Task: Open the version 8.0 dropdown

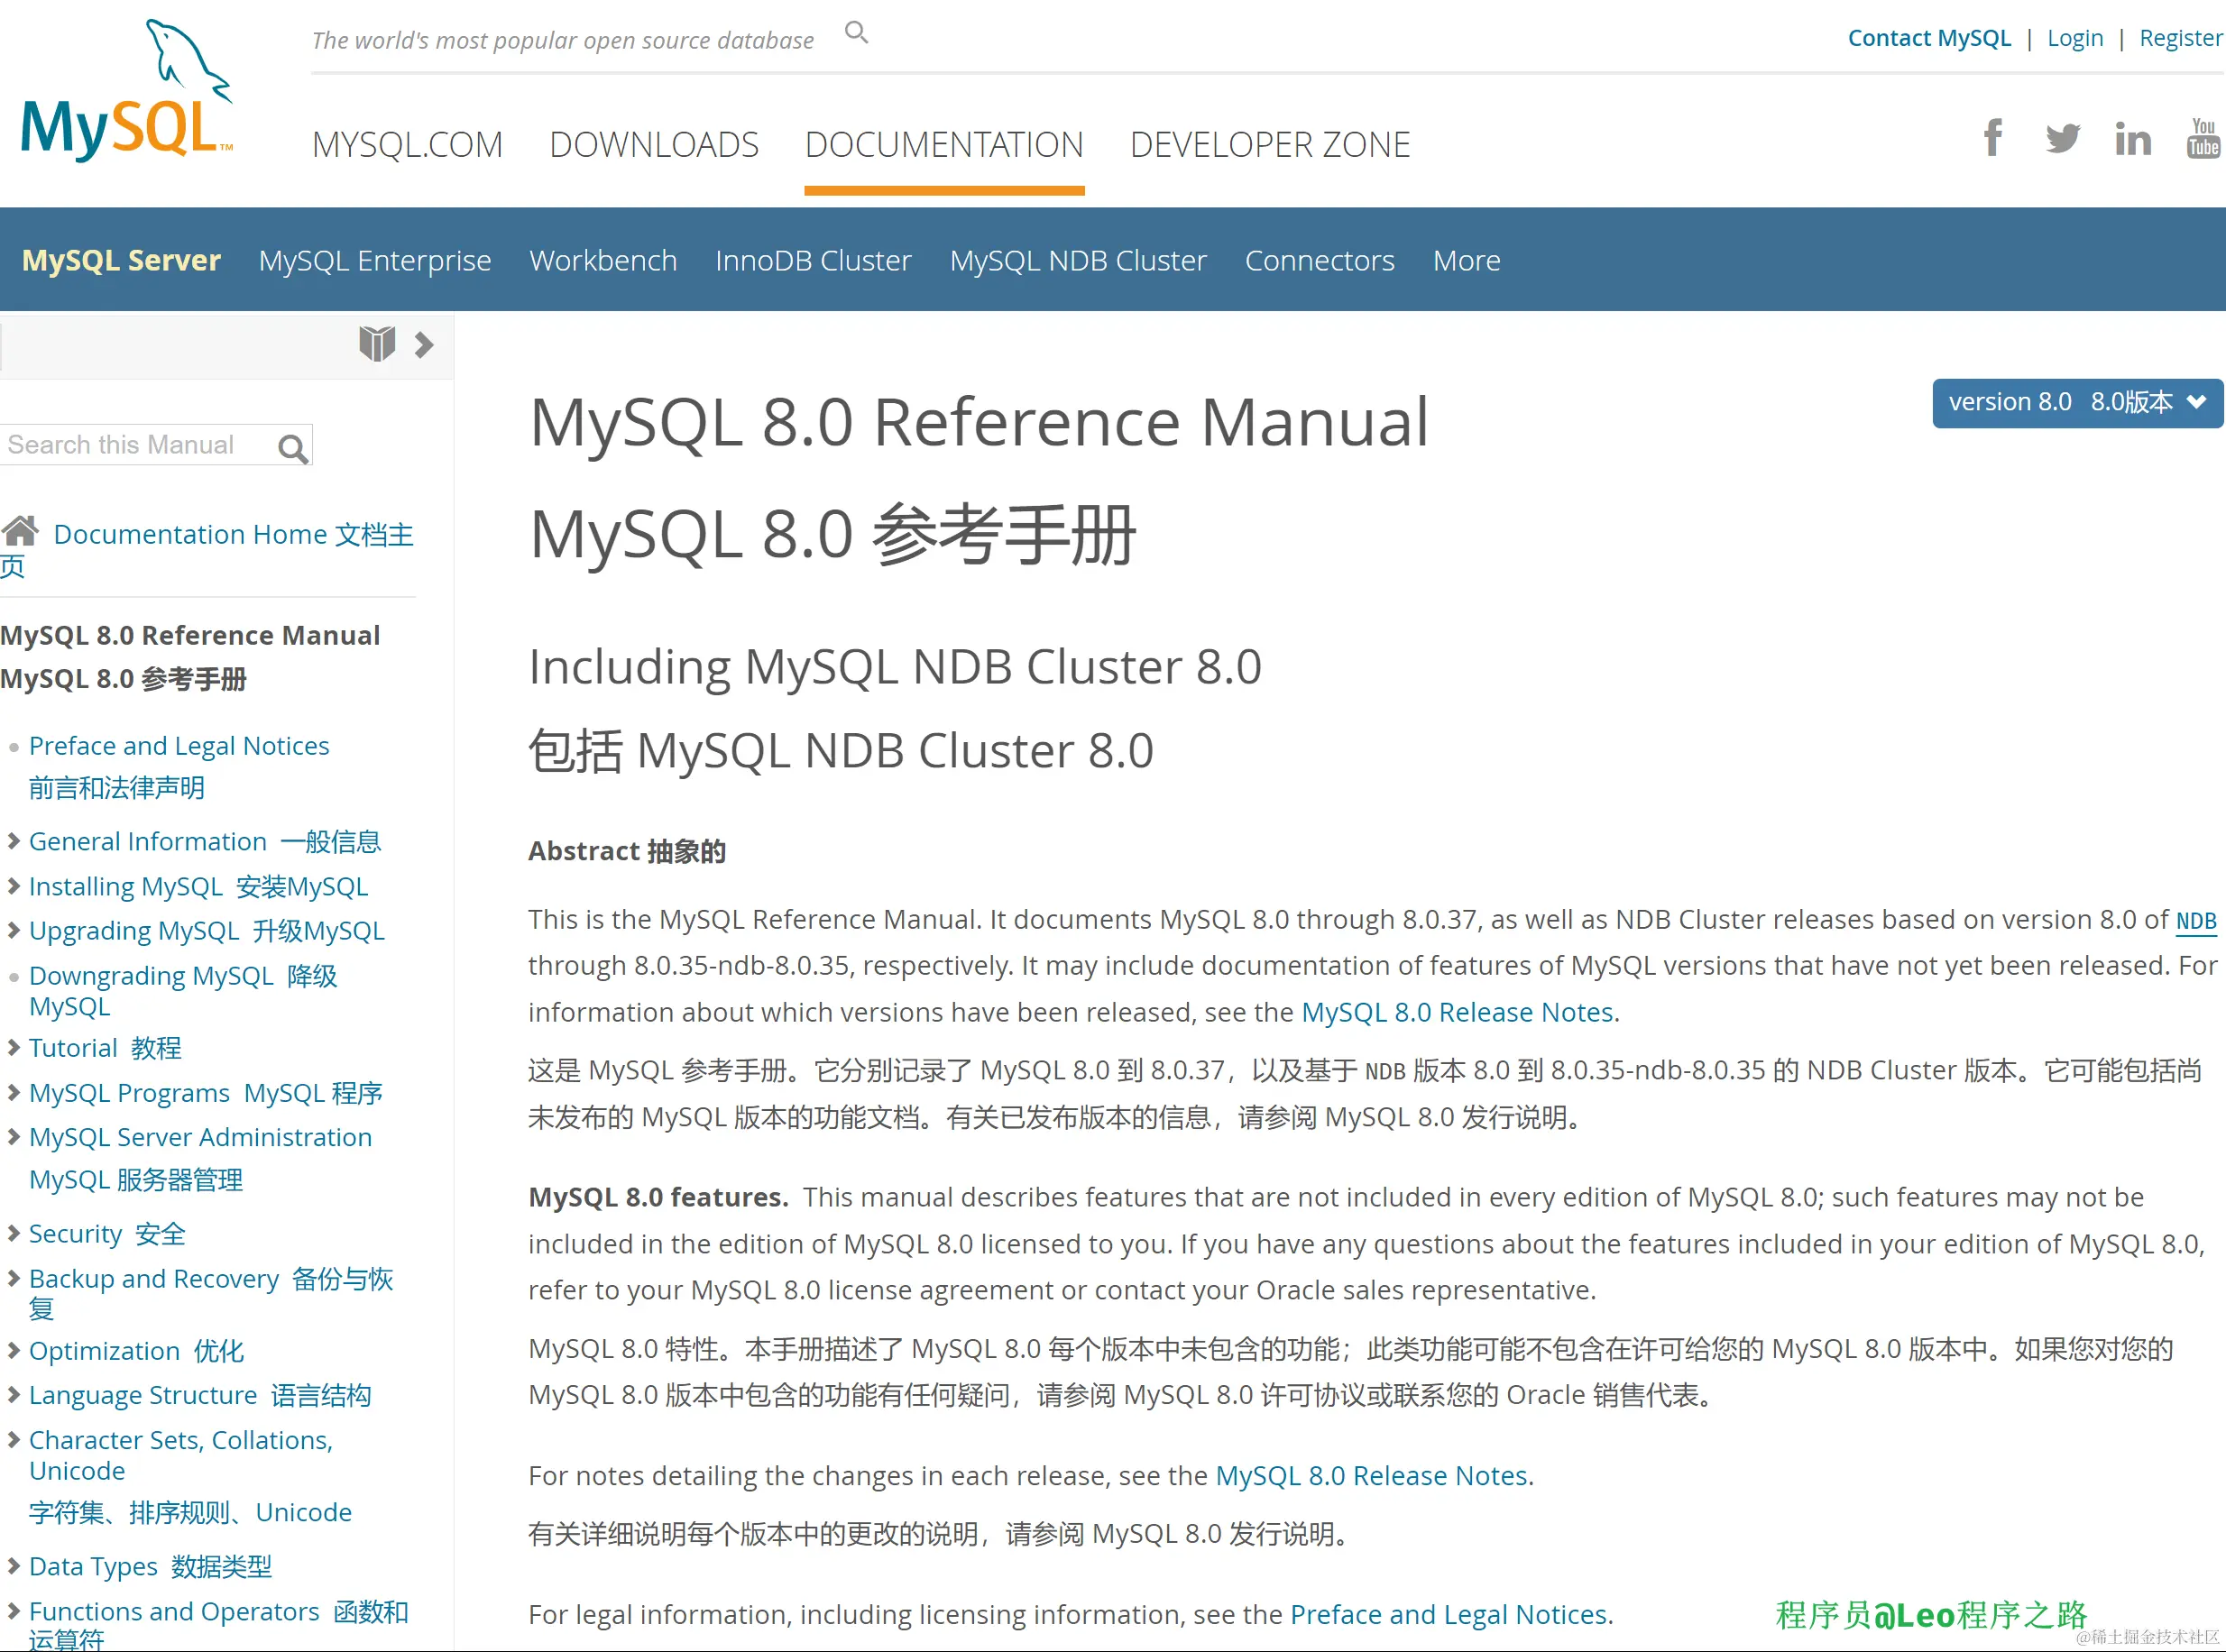Action: [2077, 402]
